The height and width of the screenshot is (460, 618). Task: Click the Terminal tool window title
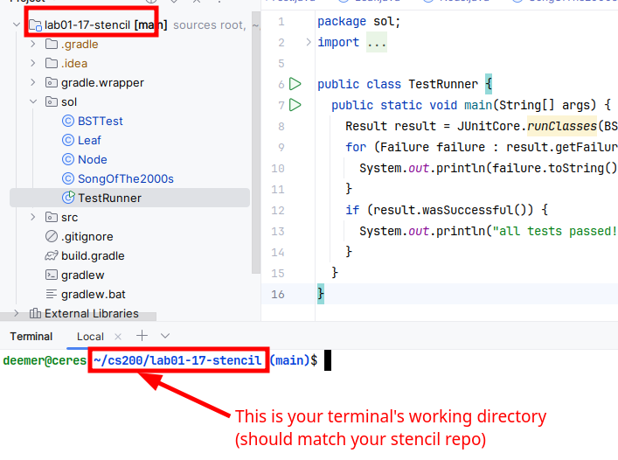(31, 337)
